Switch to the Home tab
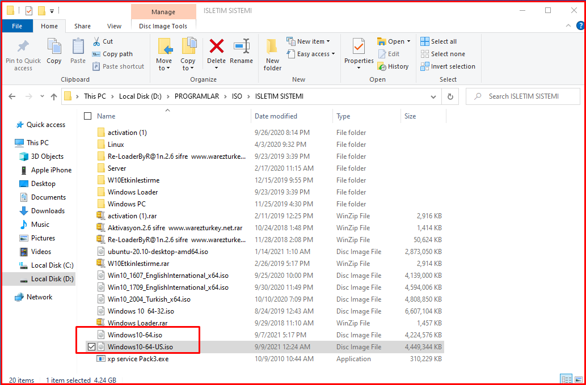The image size is (586, 385). (49, 26)
